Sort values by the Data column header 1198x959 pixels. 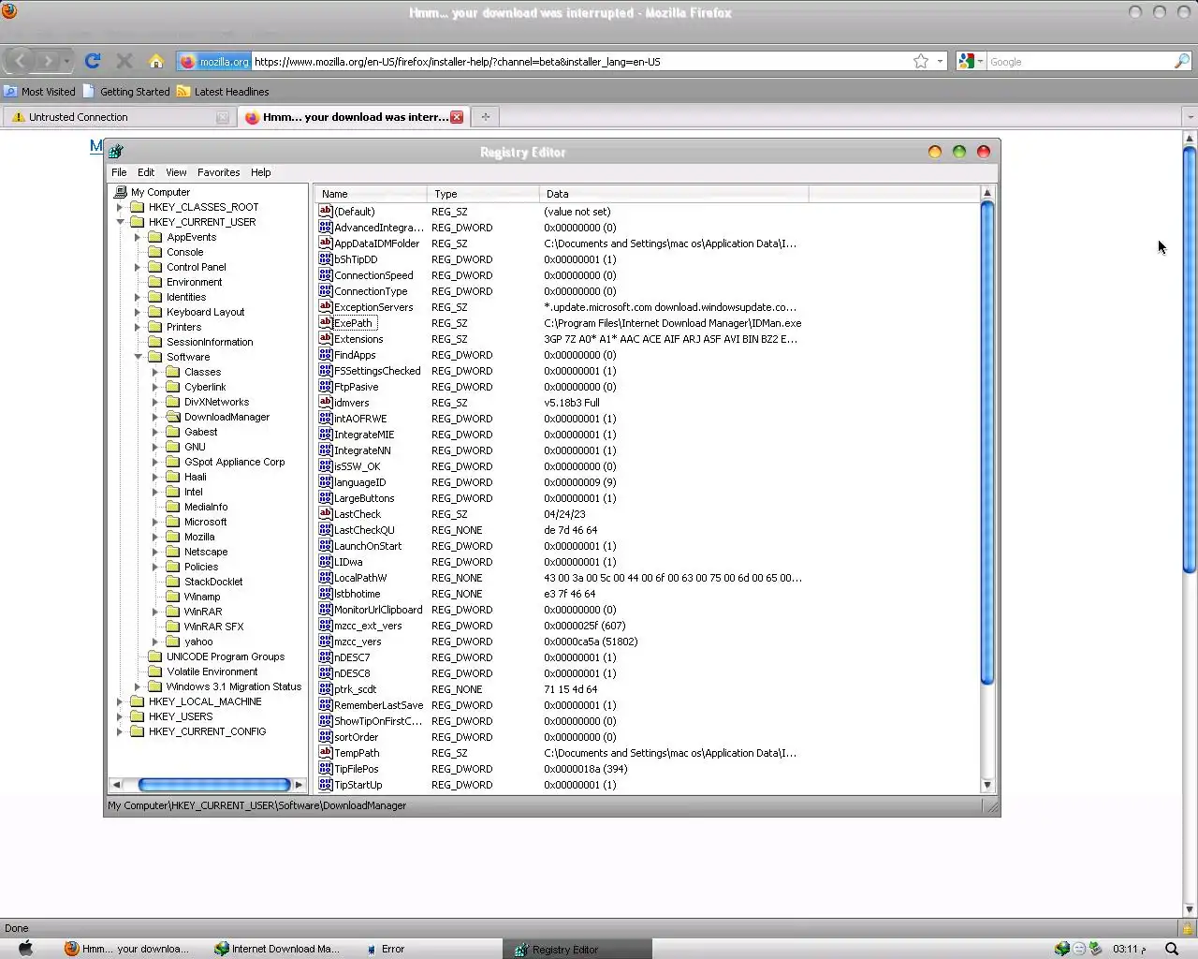coord(674,194)
